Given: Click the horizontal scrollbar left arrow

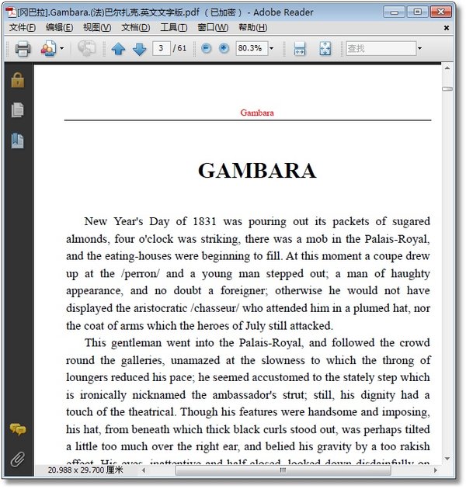Looking at the screenshot, I should [144, 470].
